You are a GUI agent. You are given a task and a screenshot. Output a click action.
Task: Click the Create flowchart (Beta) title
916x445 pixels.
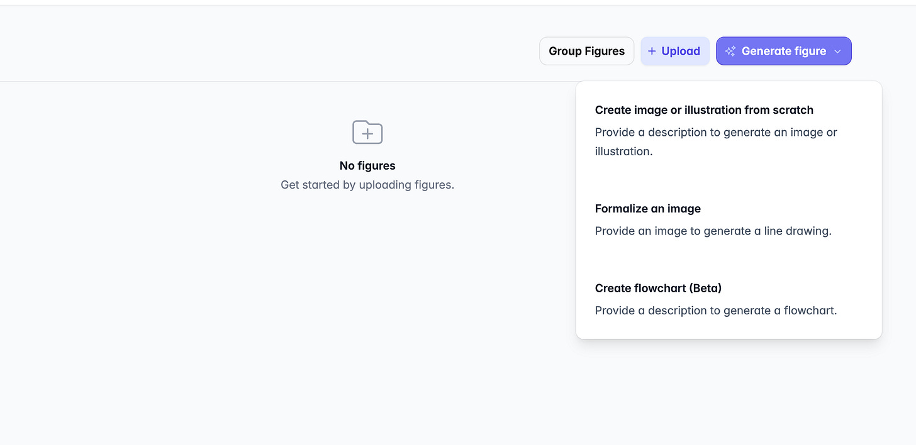(x=658, y=288)
